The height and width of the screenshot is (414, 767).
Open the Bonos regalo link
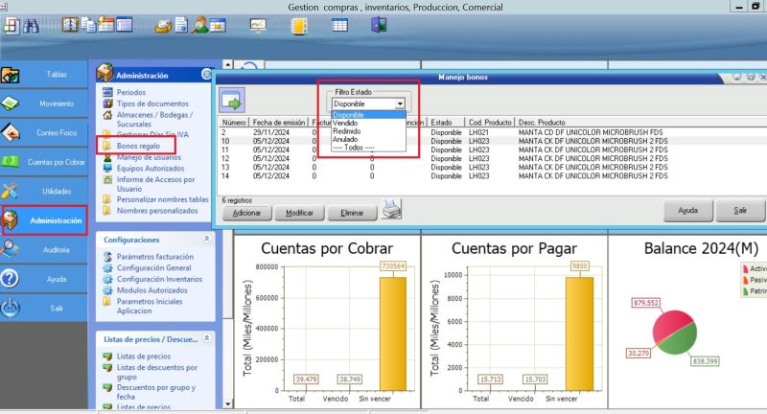(140, 145)
